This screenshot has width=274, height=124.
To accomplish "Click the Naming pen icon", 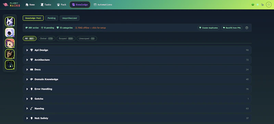I will 32,109.
